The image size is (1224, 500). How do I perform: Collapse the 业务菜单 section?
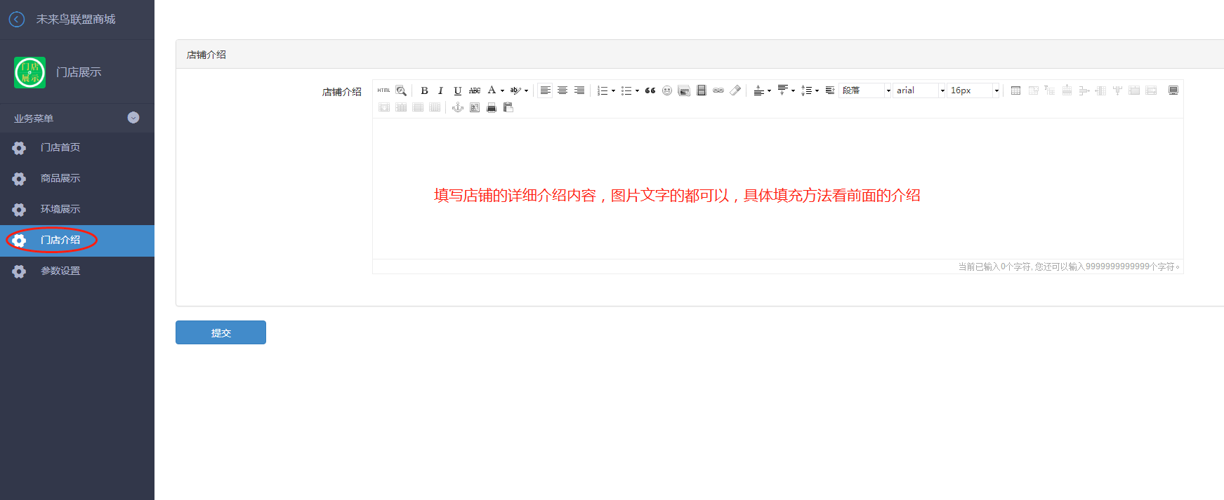133,118
